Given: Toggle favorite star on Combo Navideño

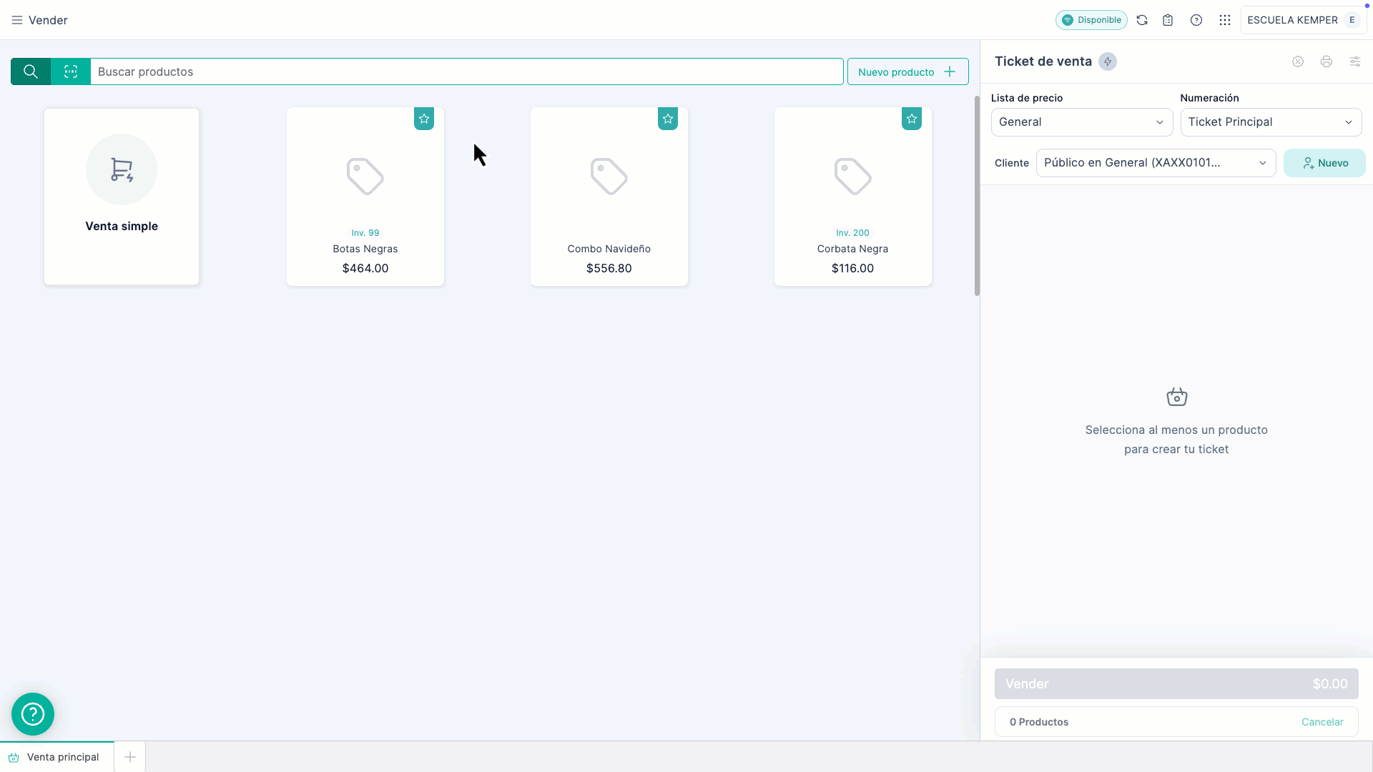Looking at the screenshot, I should click(x=668, y=119).
